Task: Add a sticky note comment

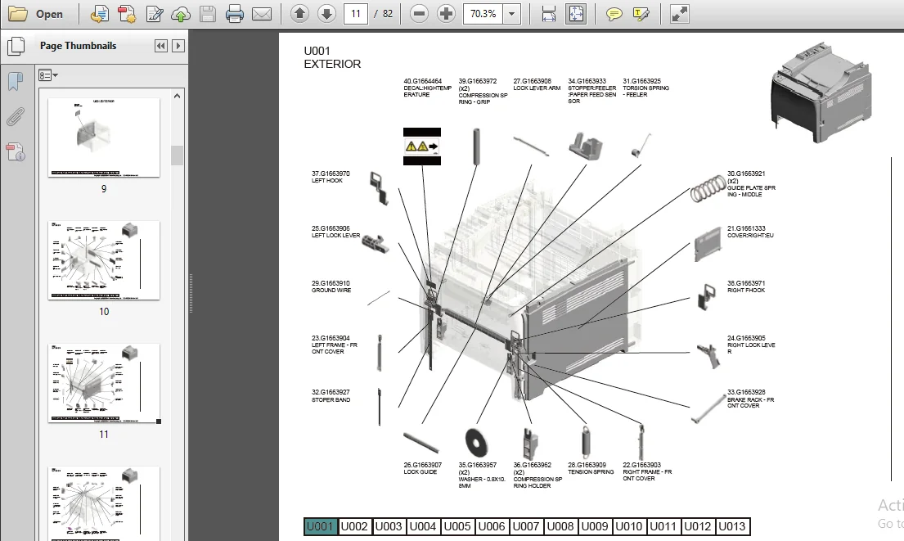Action: (614, 14)
